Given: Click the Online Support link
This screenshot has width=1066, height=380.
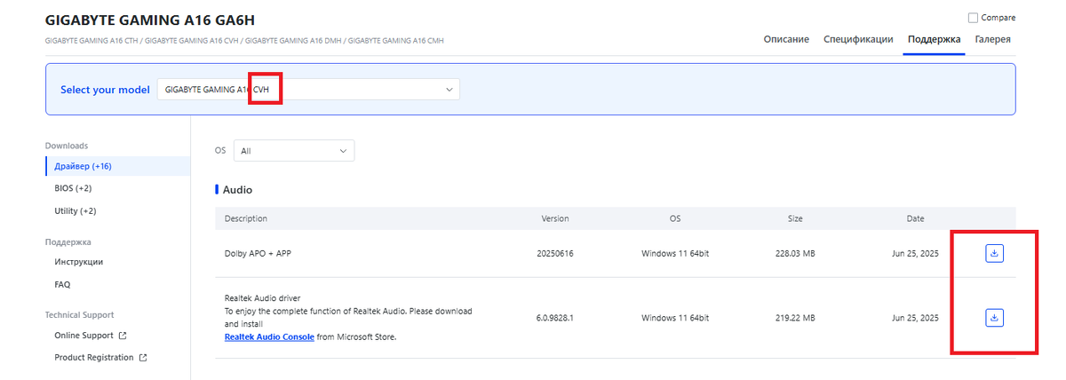Looking at the screenshot, I should pyautogui.click(x=84, y=336).
